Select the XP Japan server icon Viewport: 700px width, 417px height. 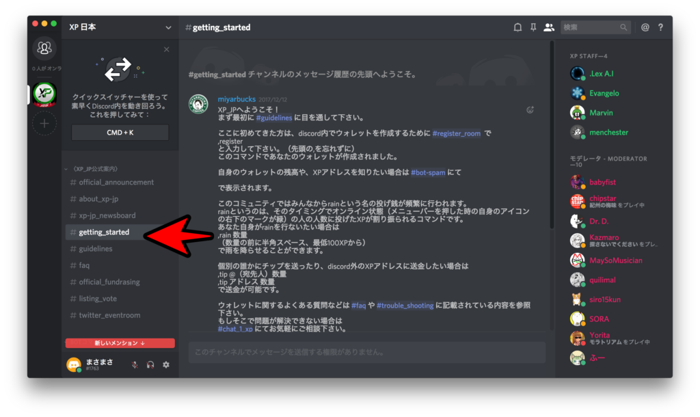click(x=44, y=94)
